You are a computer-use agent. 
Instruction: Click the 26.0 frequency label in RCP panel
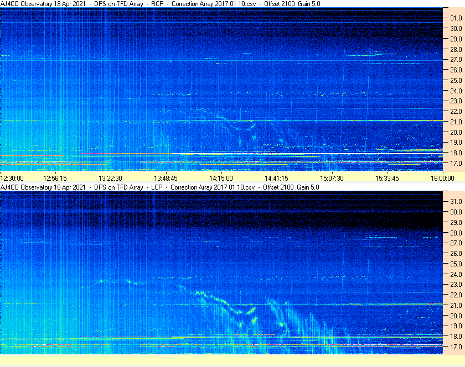[x=456, y=70]
